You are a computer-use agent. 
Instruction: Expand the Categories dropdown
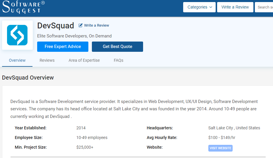click(199, 7)
